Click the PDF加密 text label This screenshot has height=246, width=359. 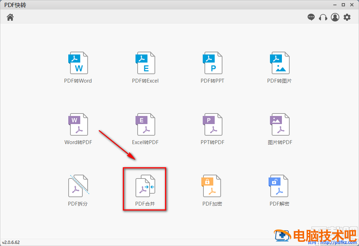(x=212, y=204)
